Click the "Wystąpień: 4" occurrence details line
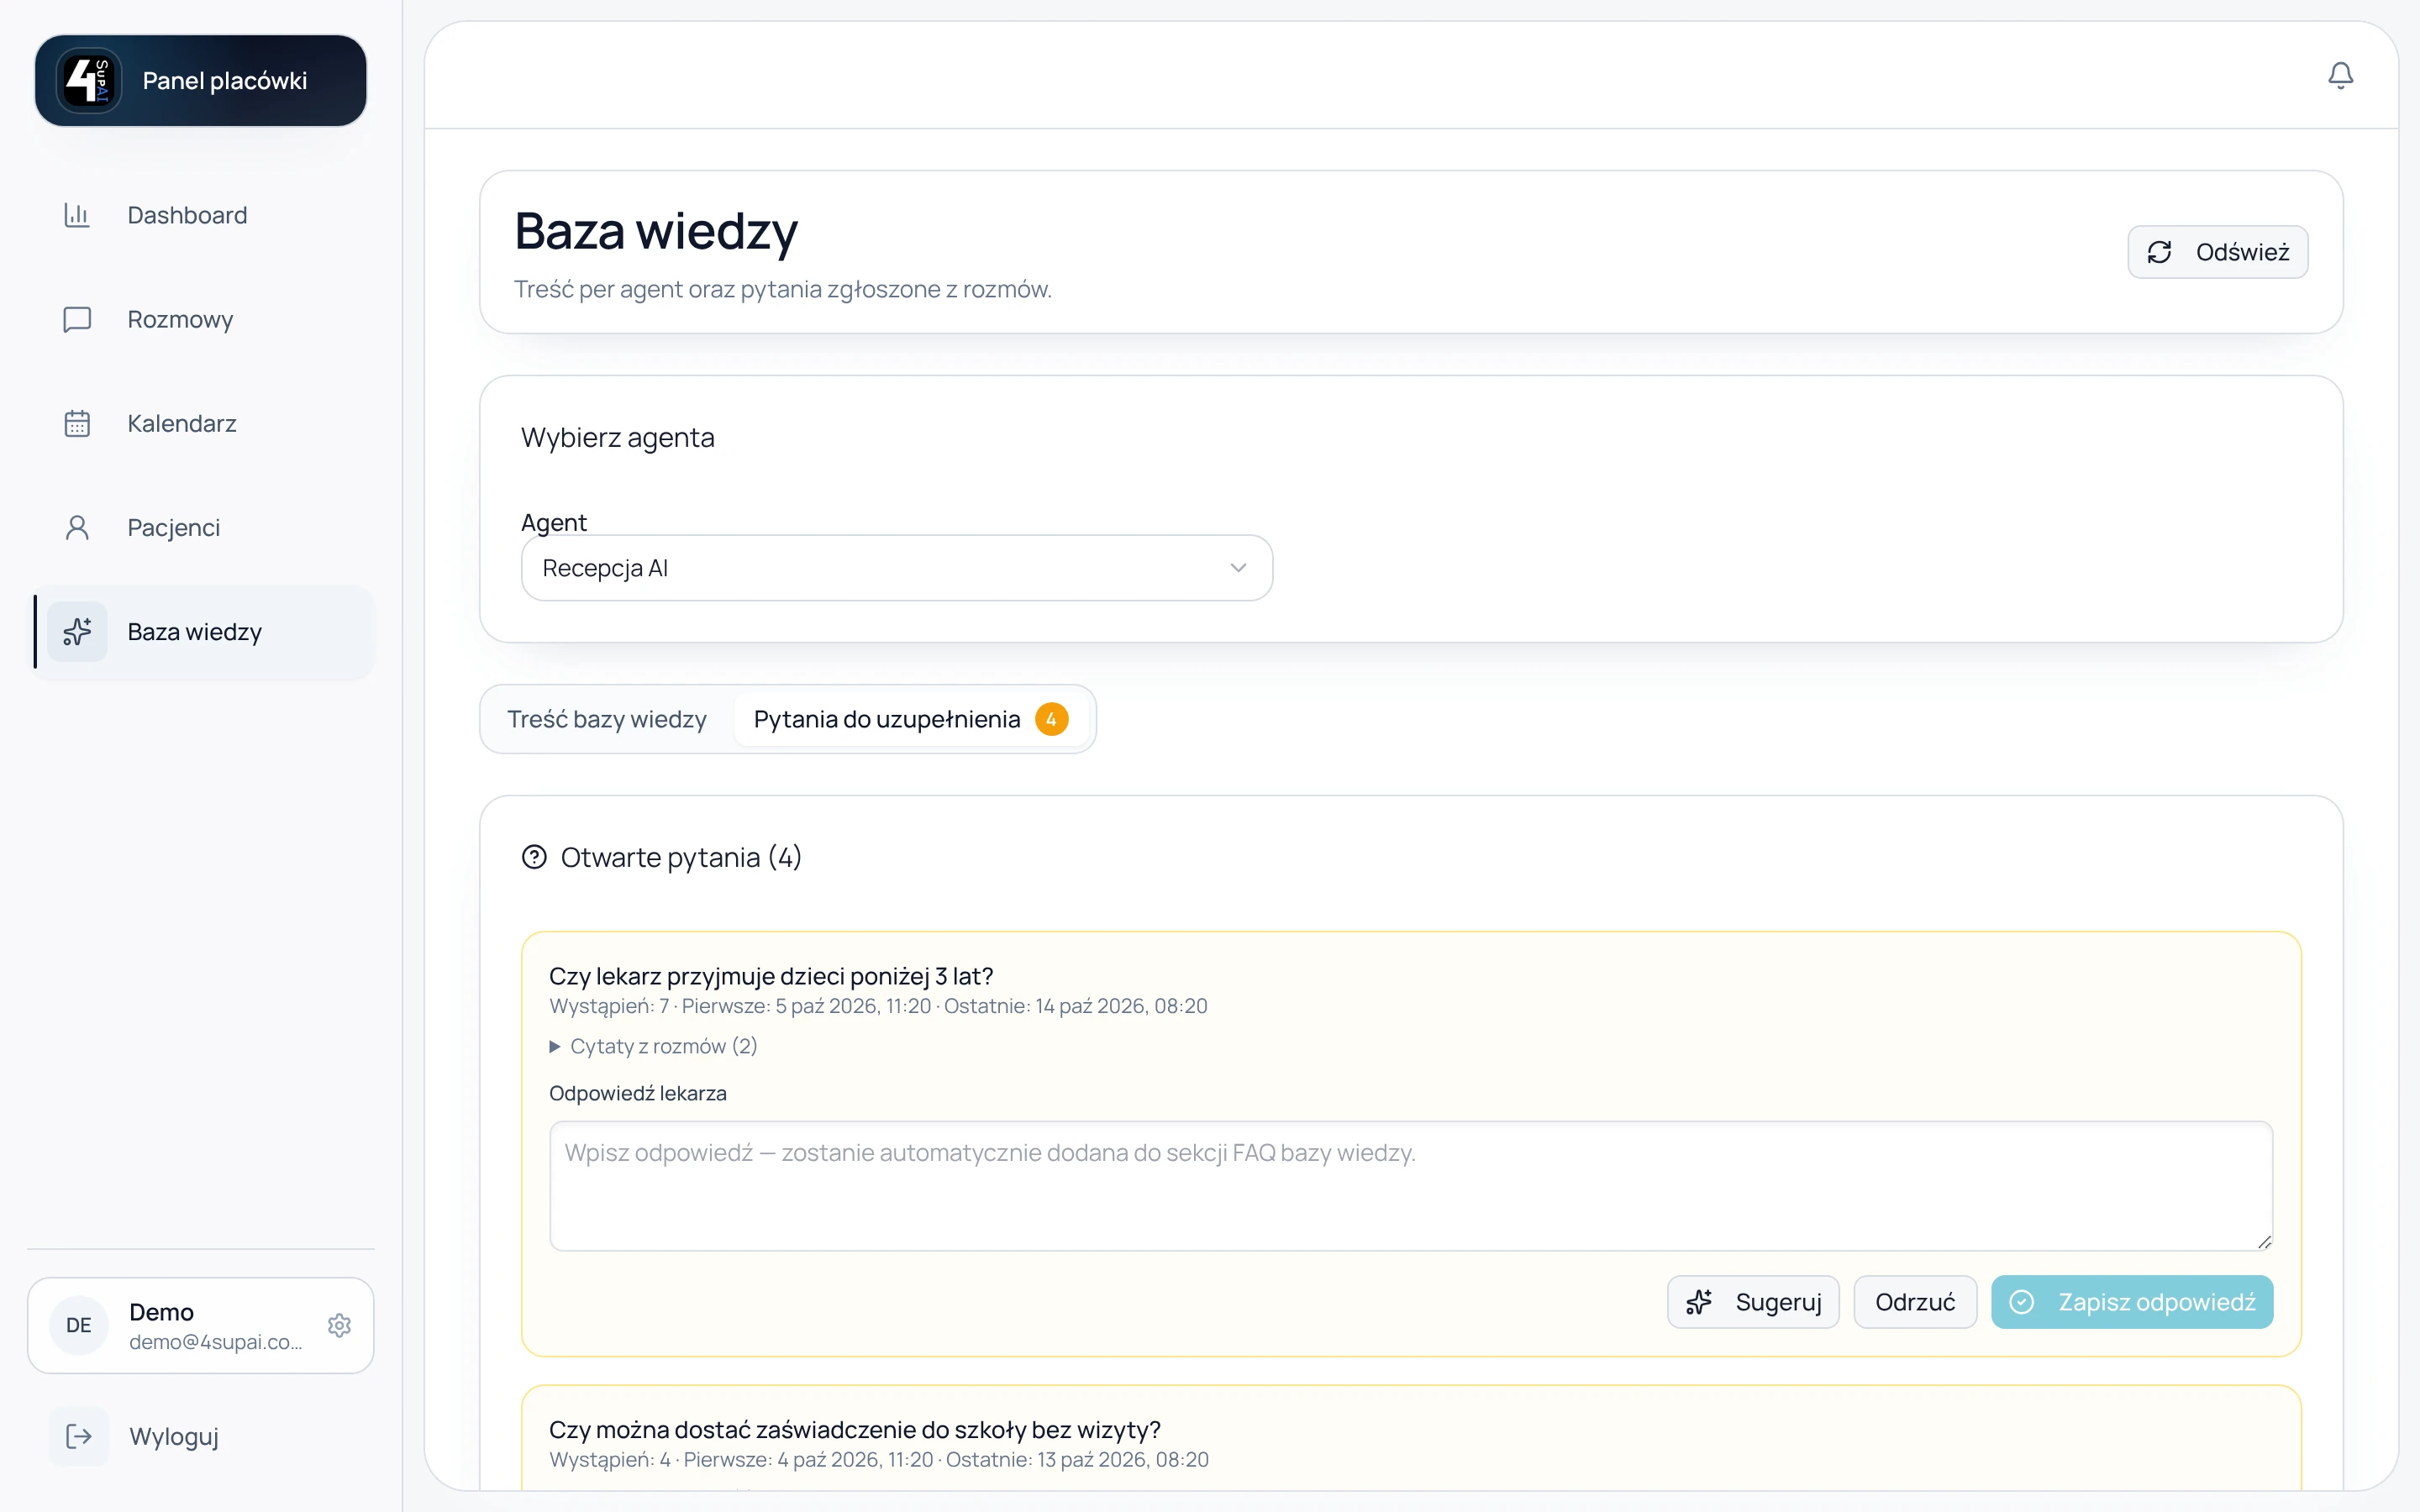This screenshot has height=1512, width=2420. (x=879, y=1460)
